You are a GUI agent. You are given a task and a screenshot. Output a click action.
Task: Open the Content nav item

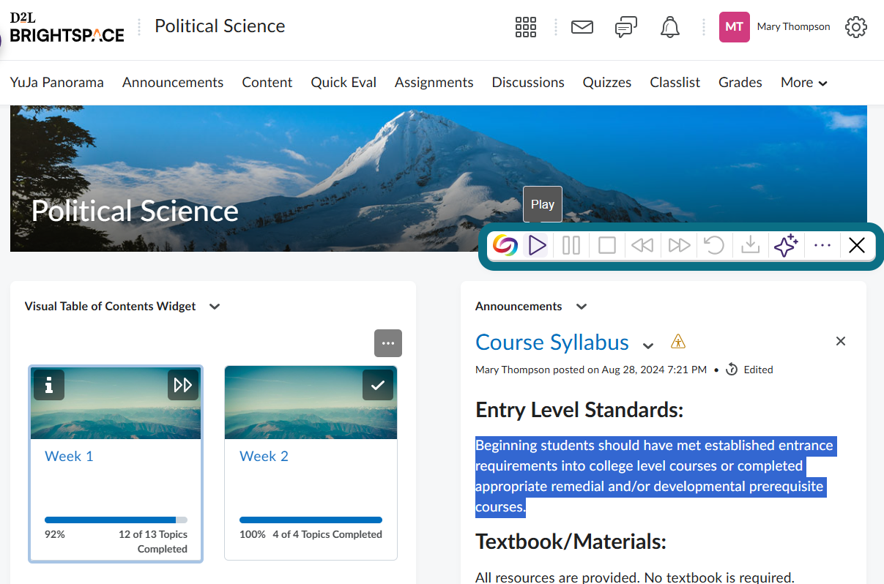(267, 82)
